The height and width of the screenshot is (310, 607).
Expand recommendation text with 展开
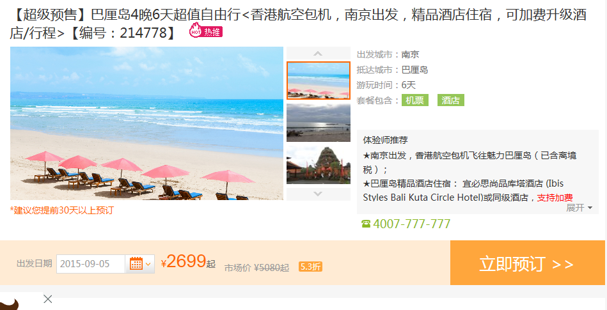click(579, 208)
